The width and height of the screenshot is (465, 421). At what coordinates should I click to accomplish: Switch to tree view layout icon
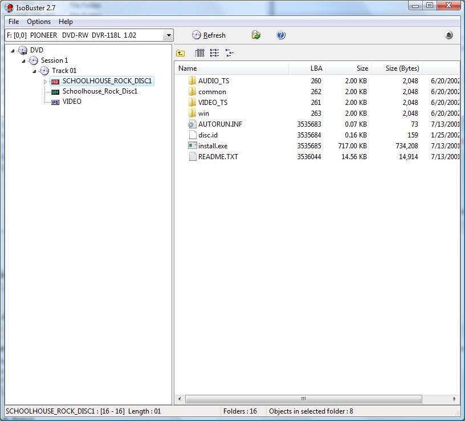click(x=229, y=53)
